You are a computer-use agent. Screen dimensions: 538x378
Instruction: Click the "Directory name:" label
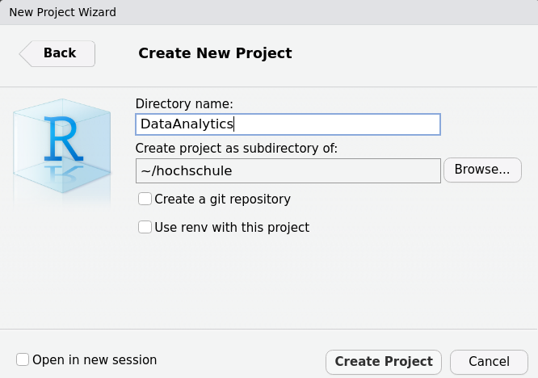184,103
